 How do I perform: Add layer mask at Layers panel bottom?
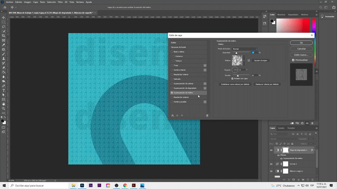point(294,179)
